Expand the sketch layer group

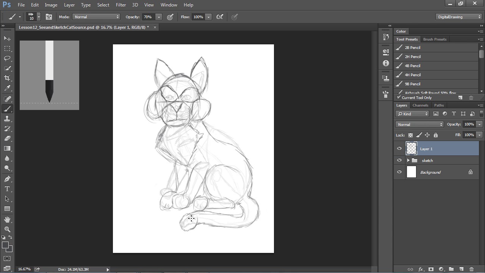point(408,160)
